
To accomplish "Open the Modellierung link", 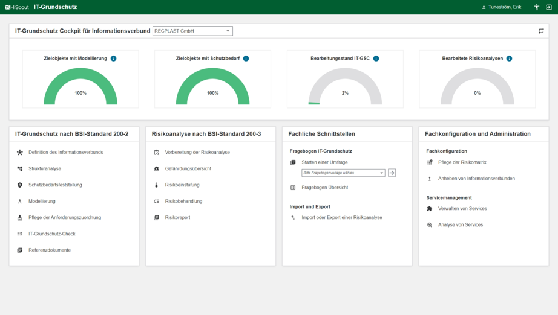I will pos(42,202).
